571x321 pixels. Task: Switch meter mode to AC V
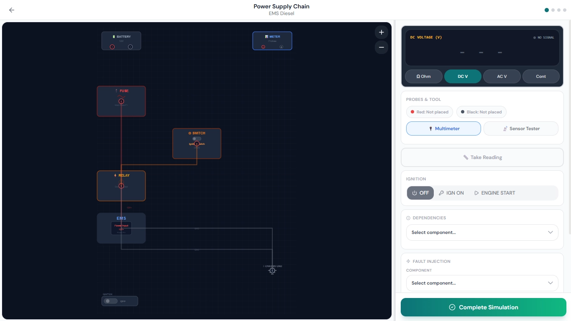pos(502,76)
